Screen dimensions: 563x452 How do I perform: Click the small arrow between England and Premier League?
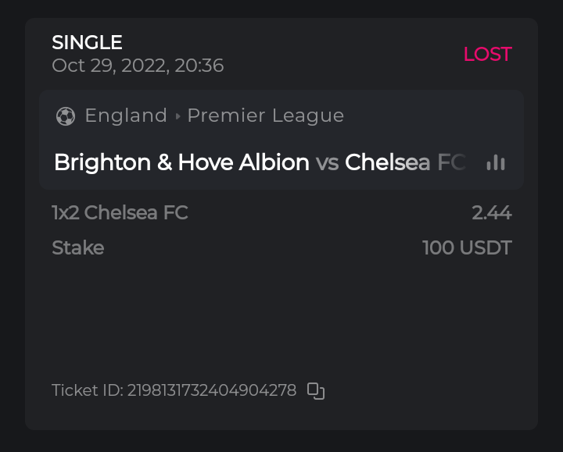point(178,116)
